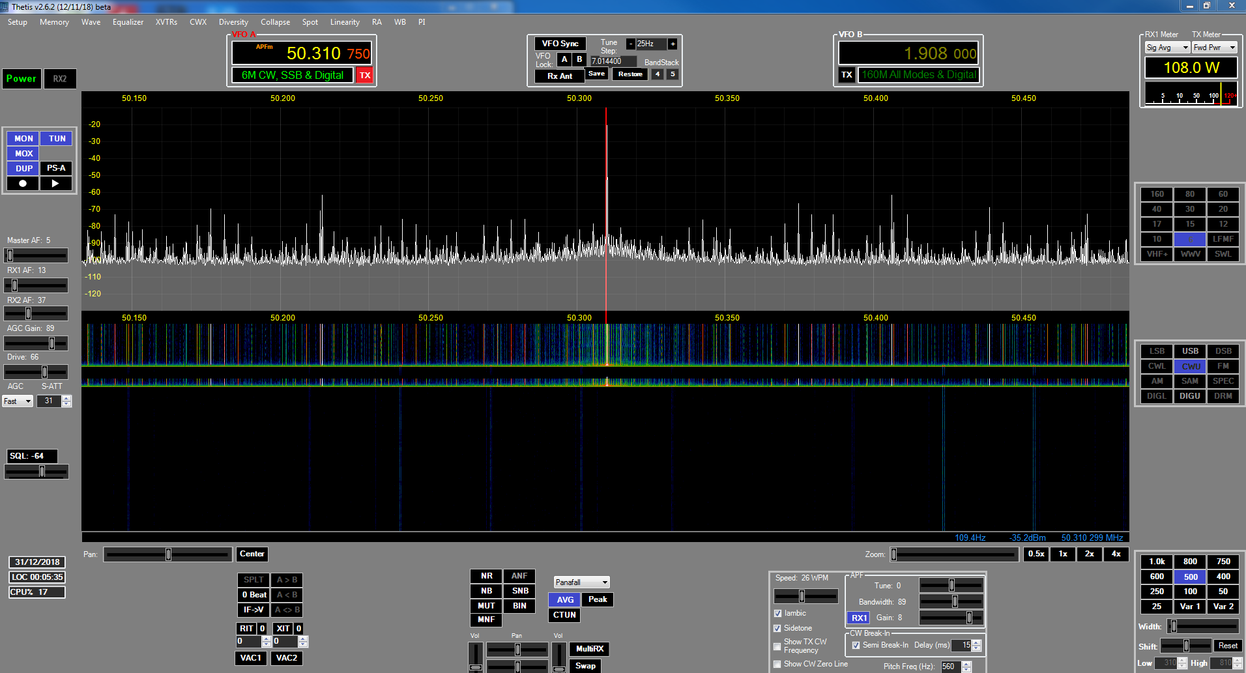The height and width of the screenshot is (673, 1246).
Task: Click the record (circle) button
Action: click(23, 184)
